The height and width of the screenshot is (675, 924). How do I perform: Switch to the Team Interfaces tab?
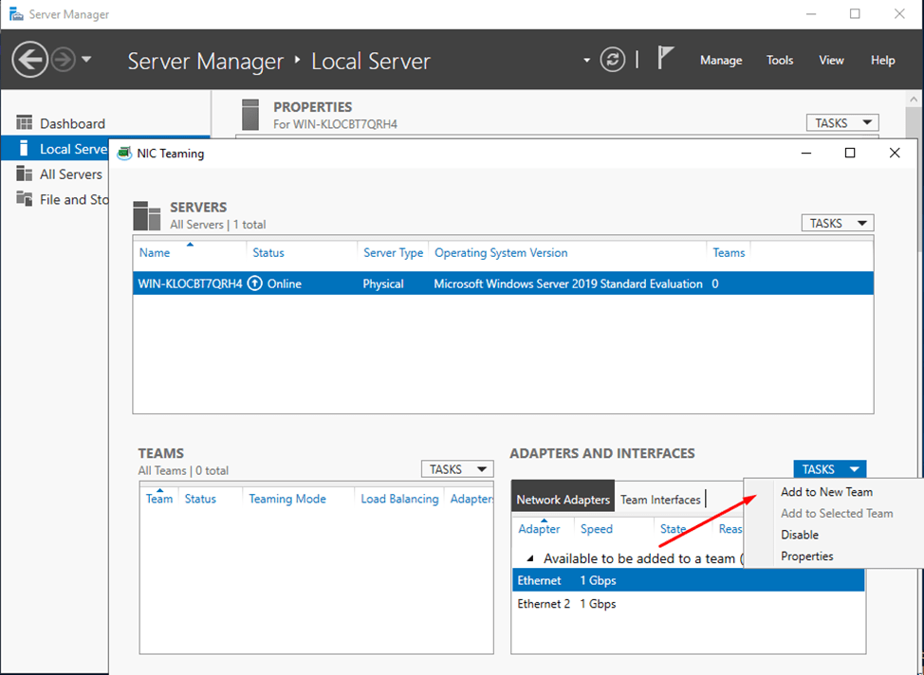pyautogui.click(x=660, y=499)
